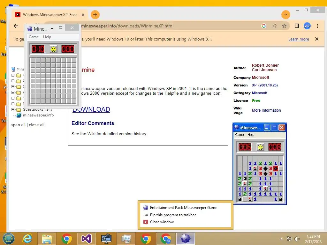
Task: Launch Internet Explorer from taskbar
Action: pos(27,239)
